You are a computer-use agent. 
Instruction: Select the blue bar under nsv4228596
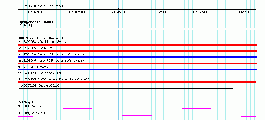point(137,57)
